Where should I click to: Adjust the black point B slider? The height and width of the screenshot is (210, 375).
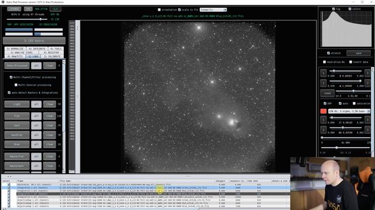click(x=345, y=71)
